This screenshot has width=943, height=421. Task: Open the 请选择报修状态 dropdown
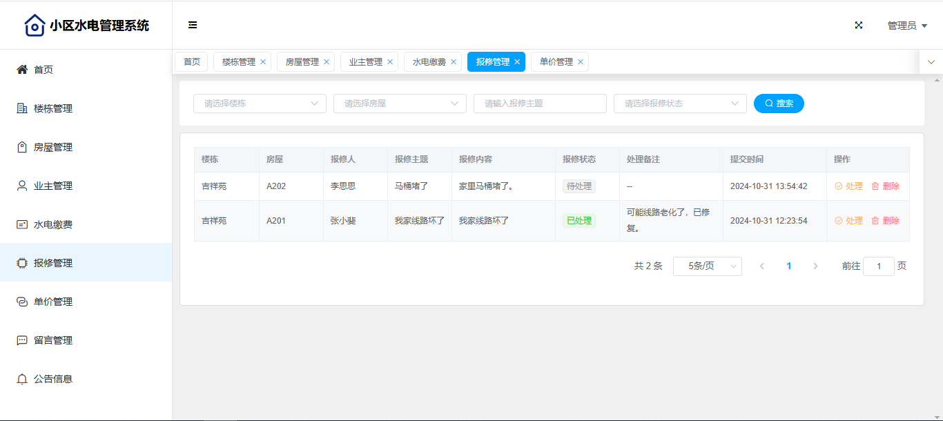(680, 104)
